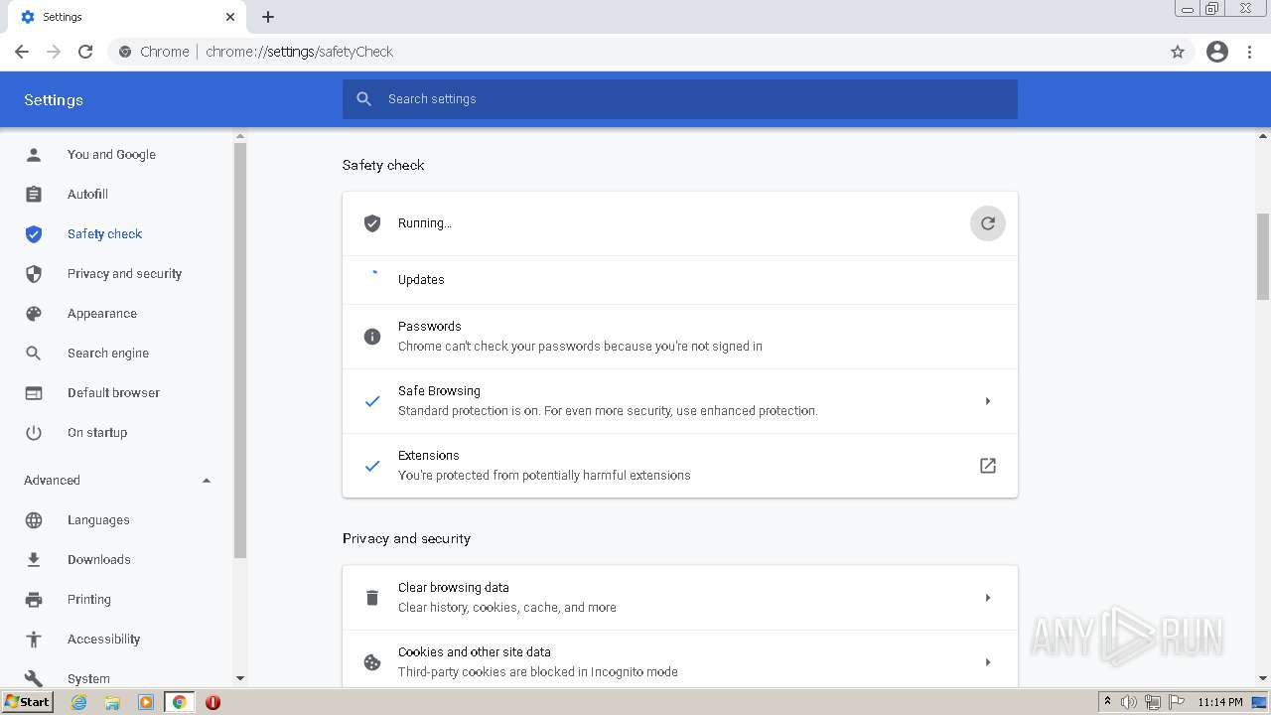Open Default browser settings section
The image size is (1271, 715).
(x=113, y=393)
